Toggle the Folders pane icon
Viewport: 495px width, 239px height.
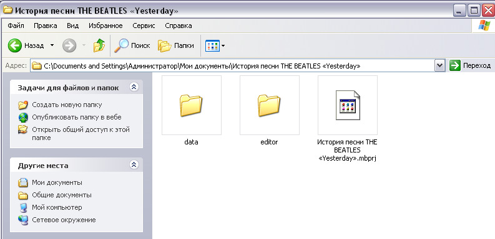click(164, 46)
